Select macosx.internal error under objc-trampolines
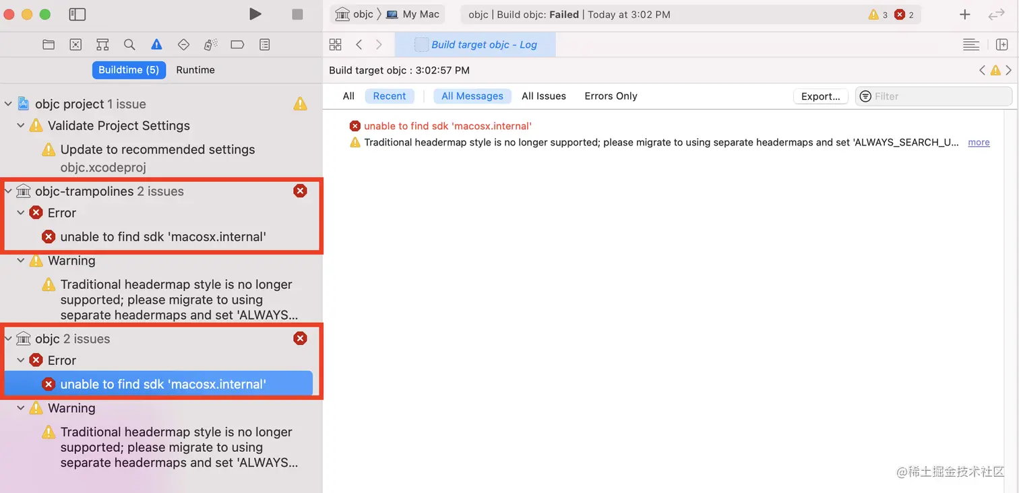The width and height of the screenshot is (1019, 493). click(163, 236)
